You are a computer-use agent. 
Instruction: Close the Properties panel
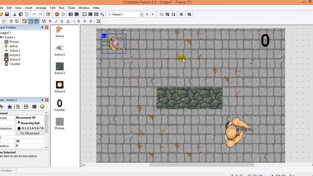[47, 100]
